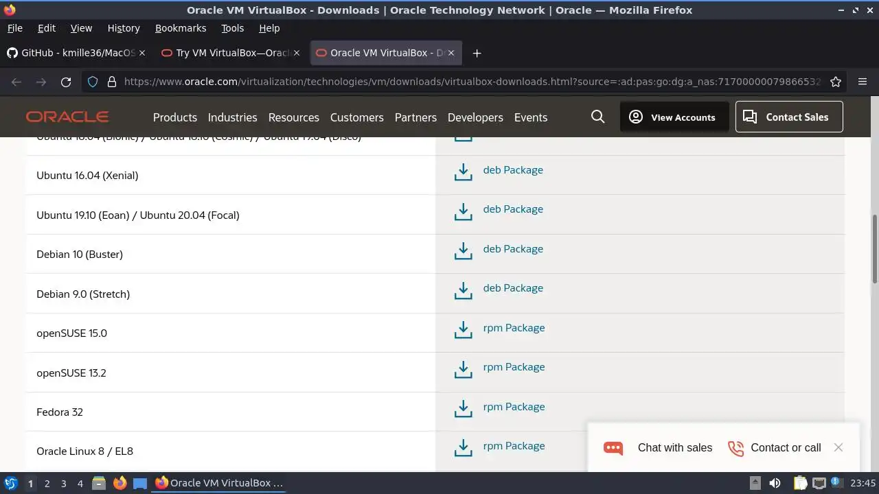Launch Firefox from the taskbar panel icon
879x494 pixels.
(119, 483)
